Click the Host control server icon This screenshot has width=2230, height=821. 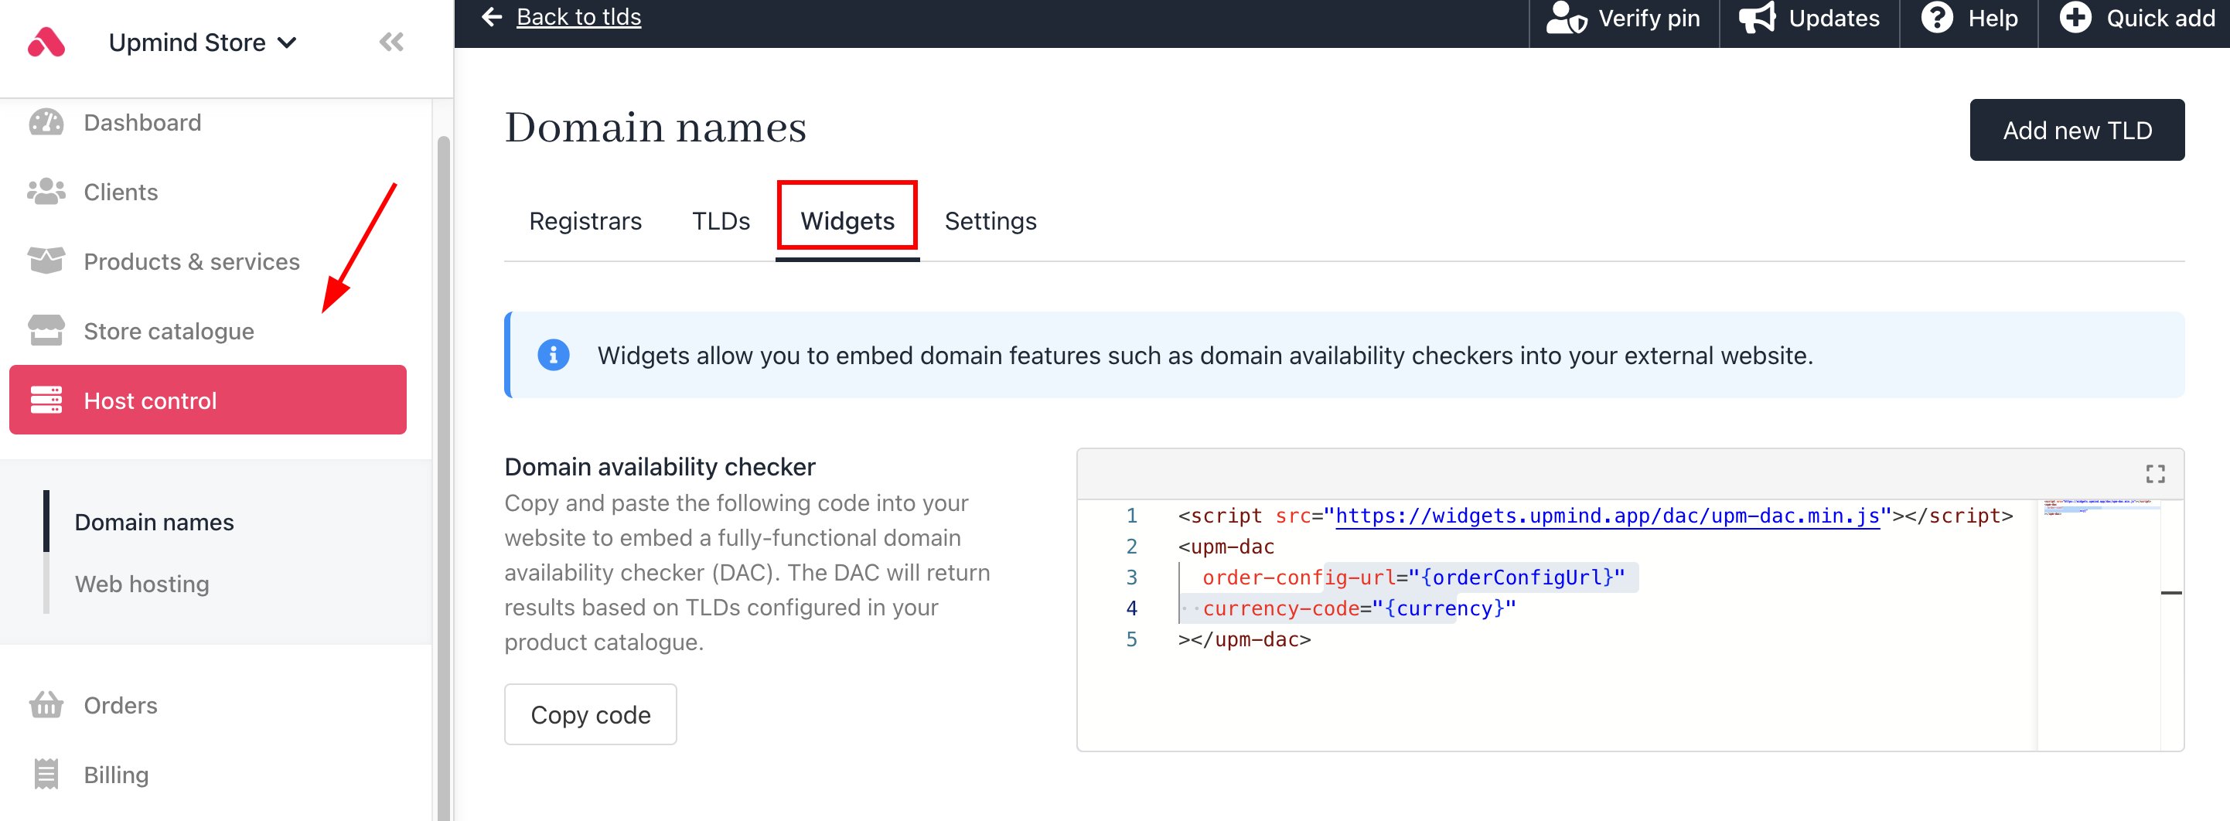click(x=46, y=400)
